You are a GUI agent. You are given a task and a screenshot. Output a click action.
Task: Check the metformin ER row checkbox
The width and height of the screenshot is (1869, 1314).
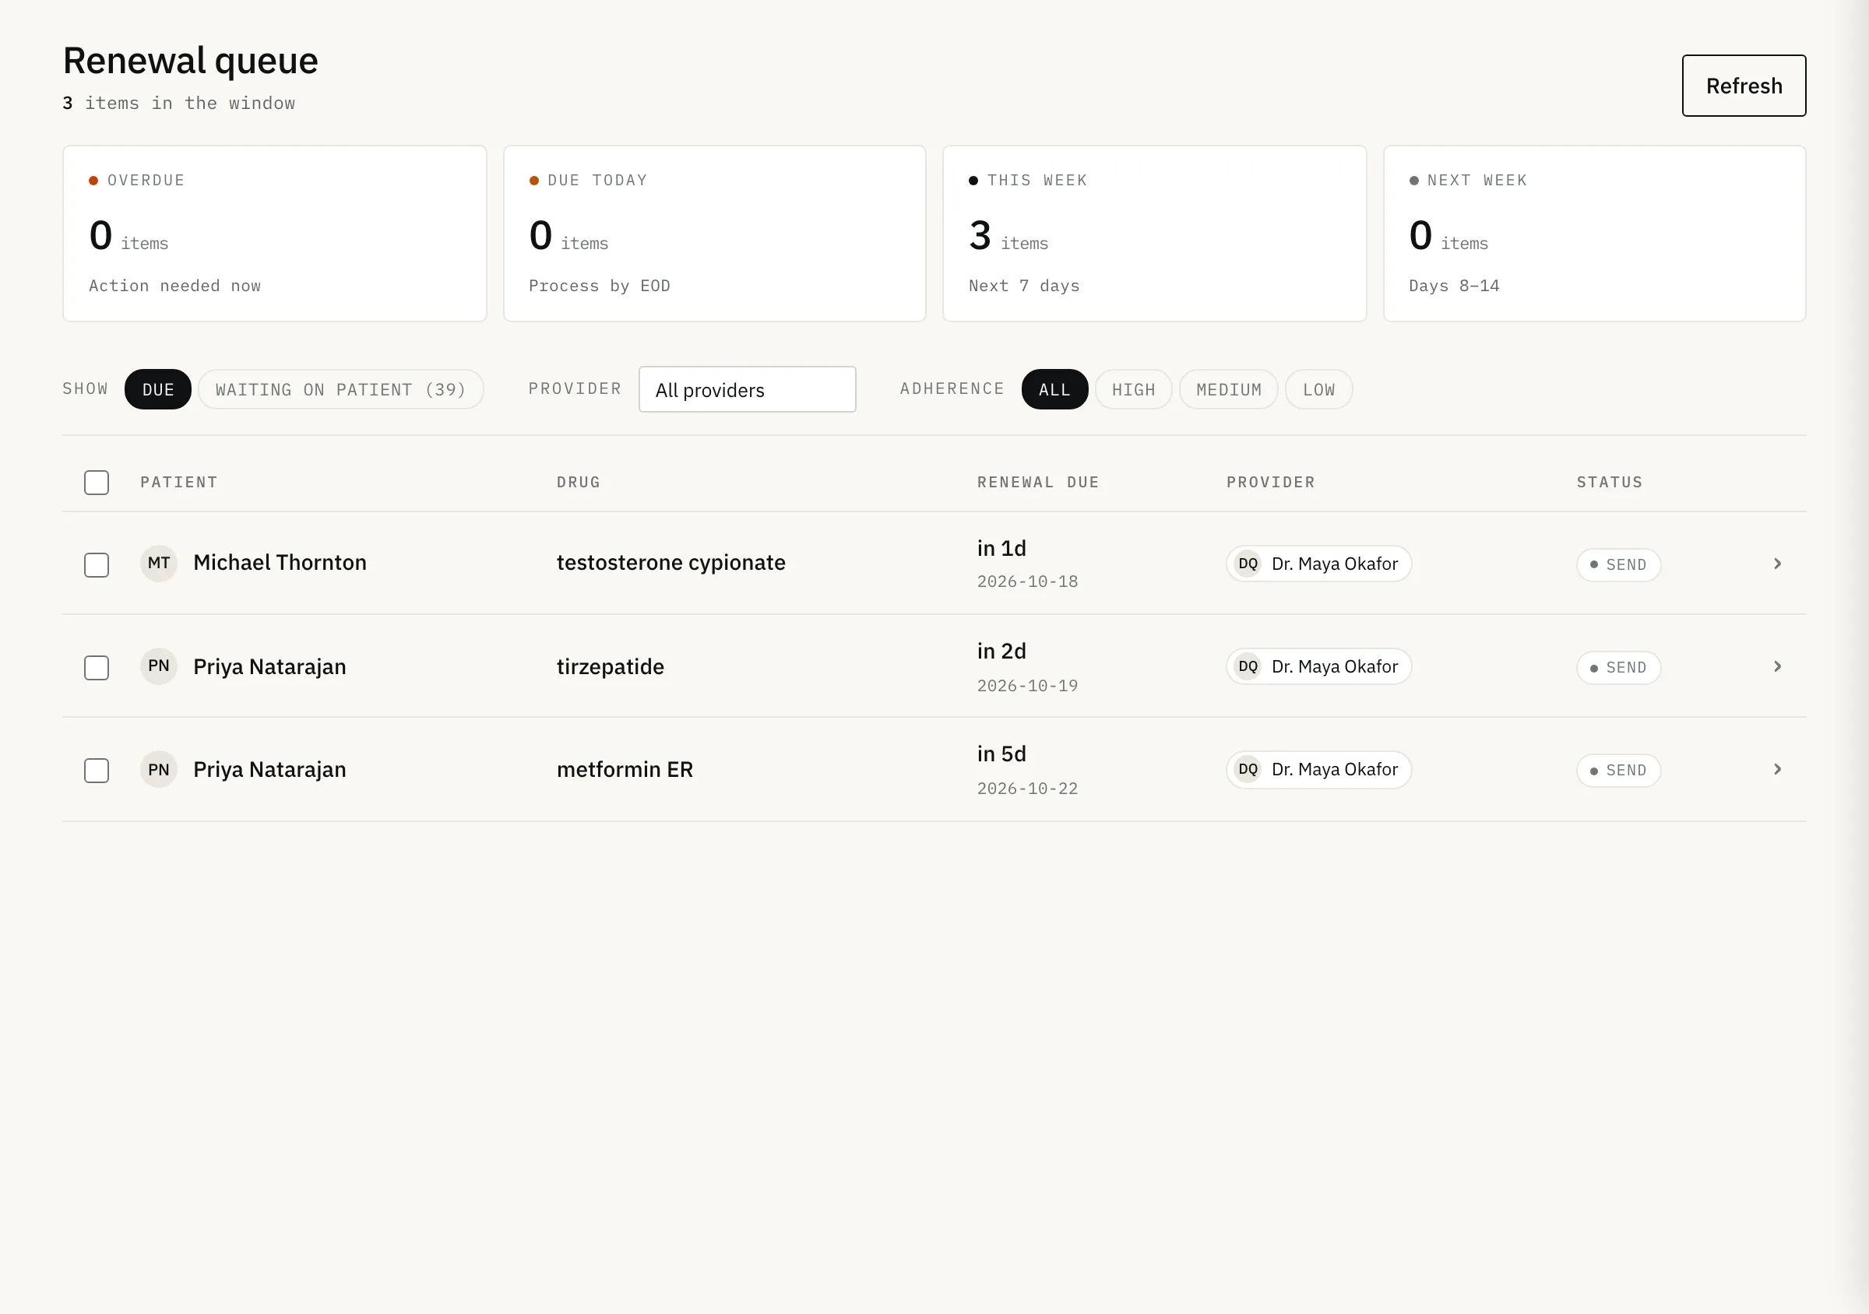tap(97, 771)
